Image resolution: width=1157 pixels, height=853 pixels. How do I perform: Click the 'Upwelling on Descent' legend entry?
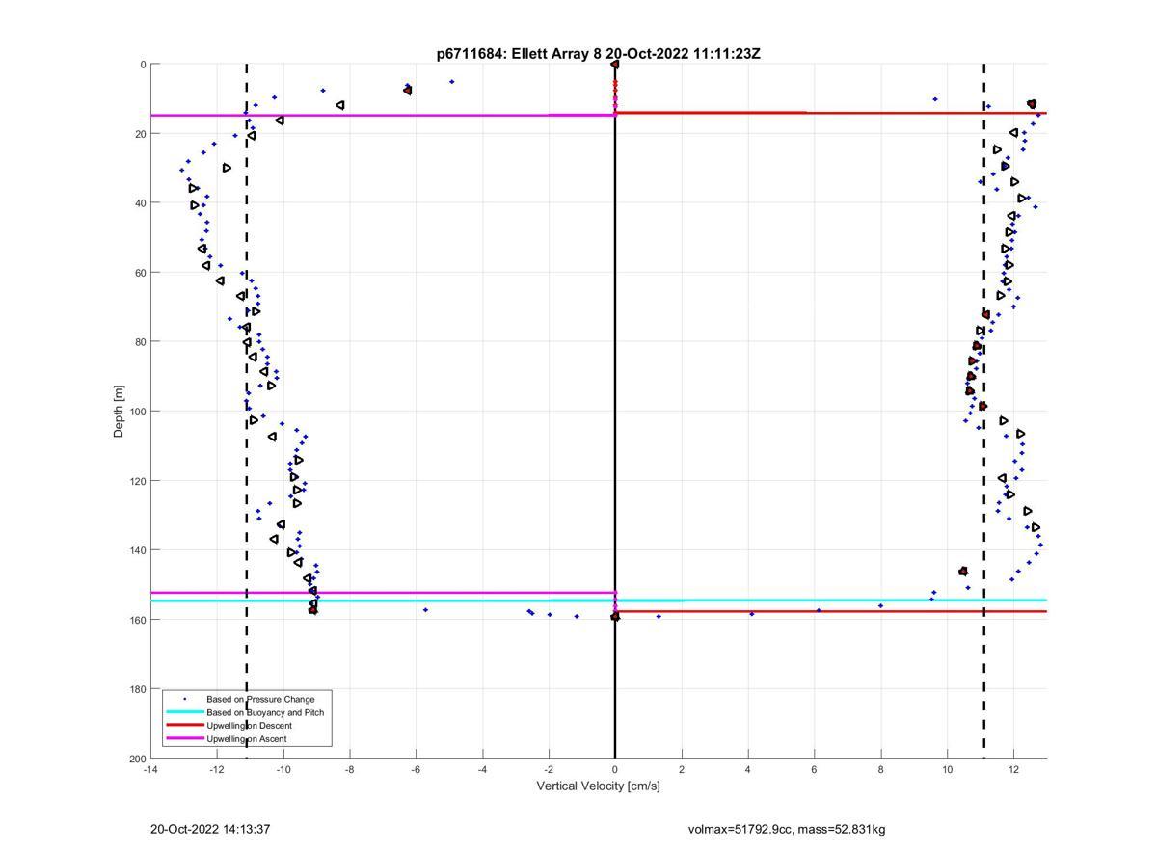[x=249, y=726]
